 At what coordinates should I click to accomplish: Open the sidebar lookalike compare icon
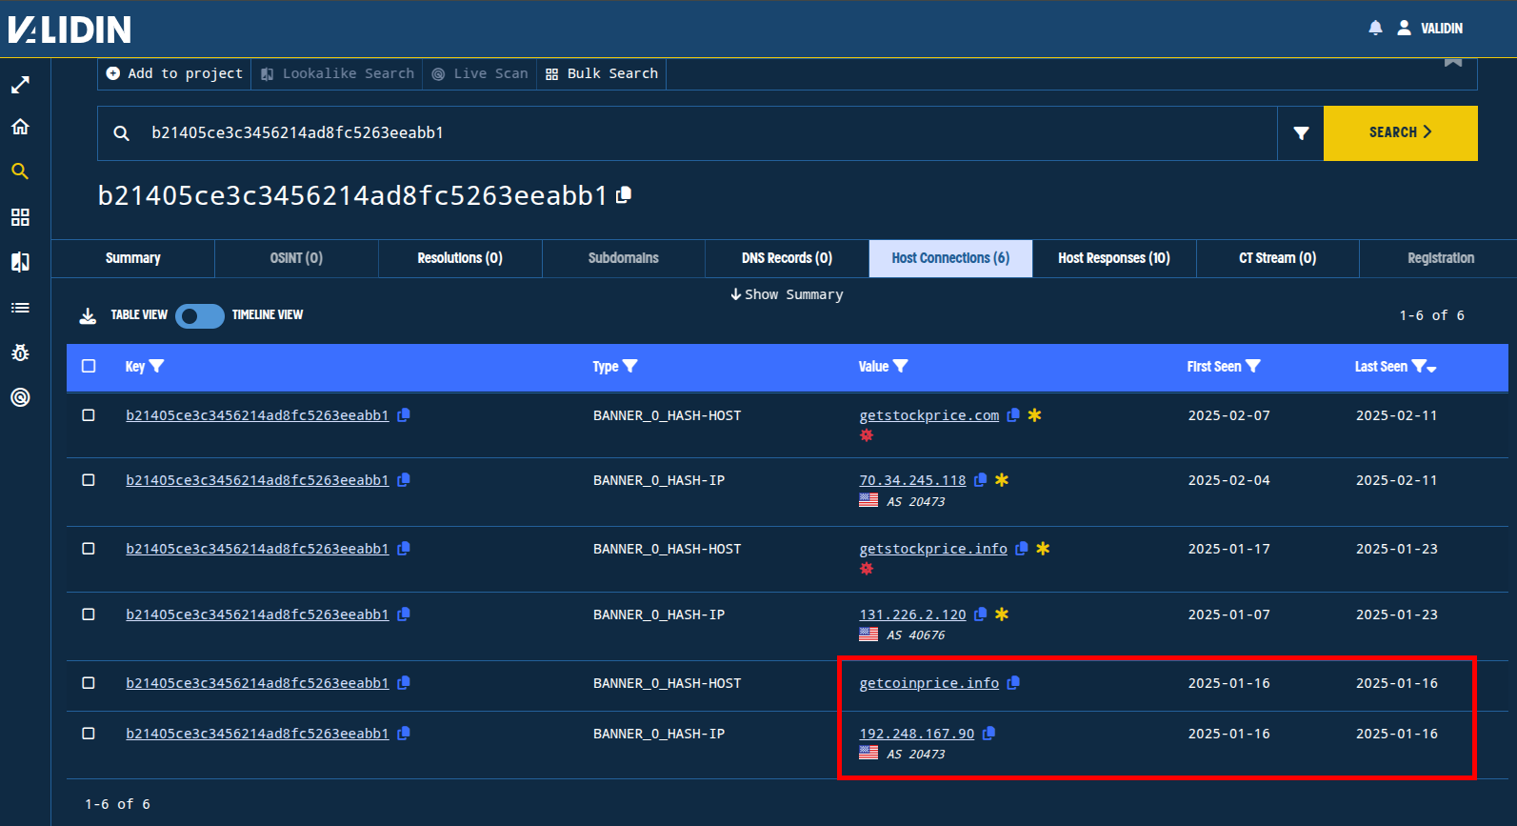[x=20, y=262]
